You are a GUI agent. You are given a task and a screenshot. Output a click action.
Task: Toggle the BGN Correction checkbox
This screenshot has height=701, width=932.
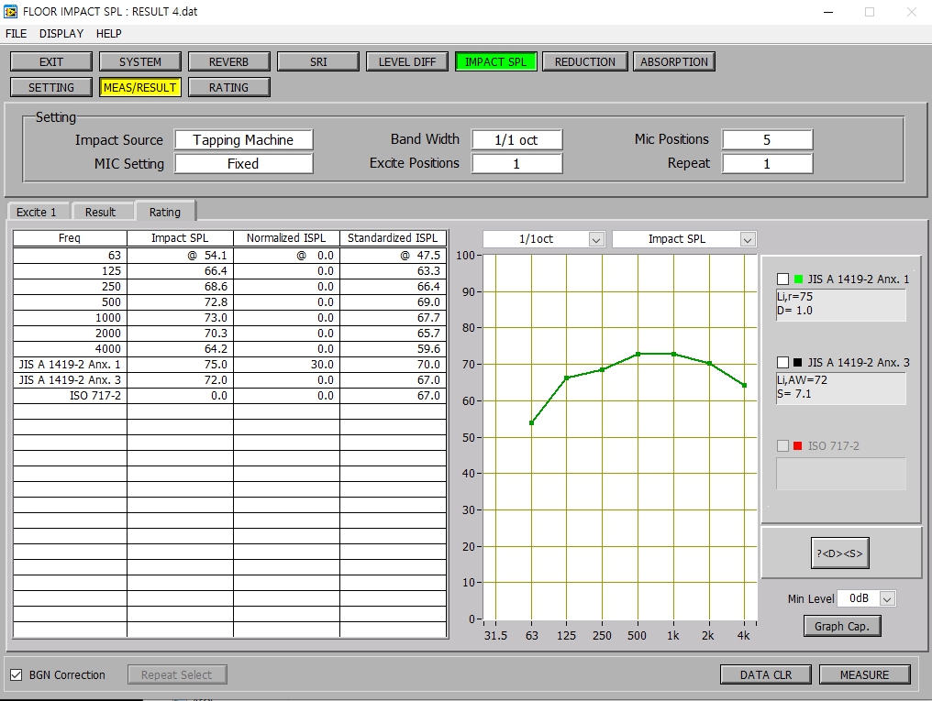click(x=16, y=674)
